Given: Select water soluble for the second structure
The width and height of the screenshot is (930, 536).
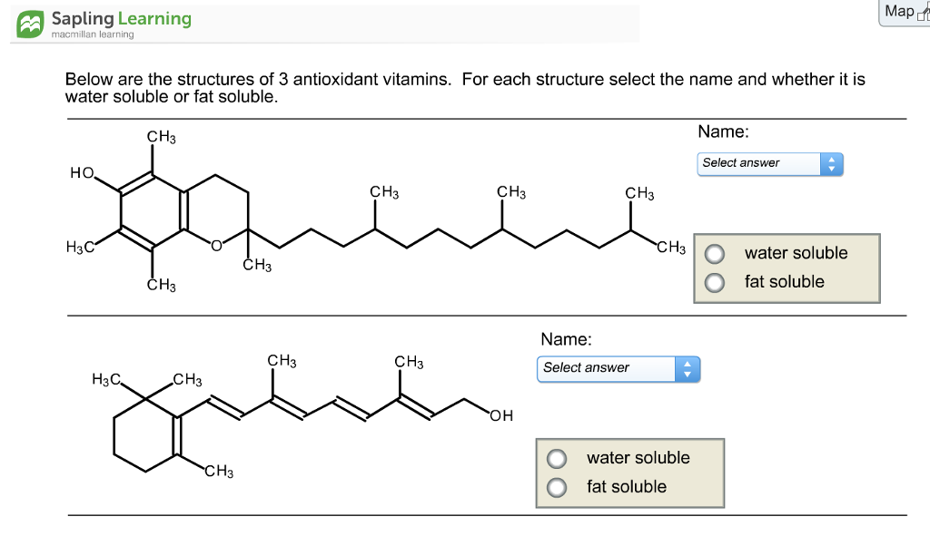Looking at the screenshot, I should point(557,458).
